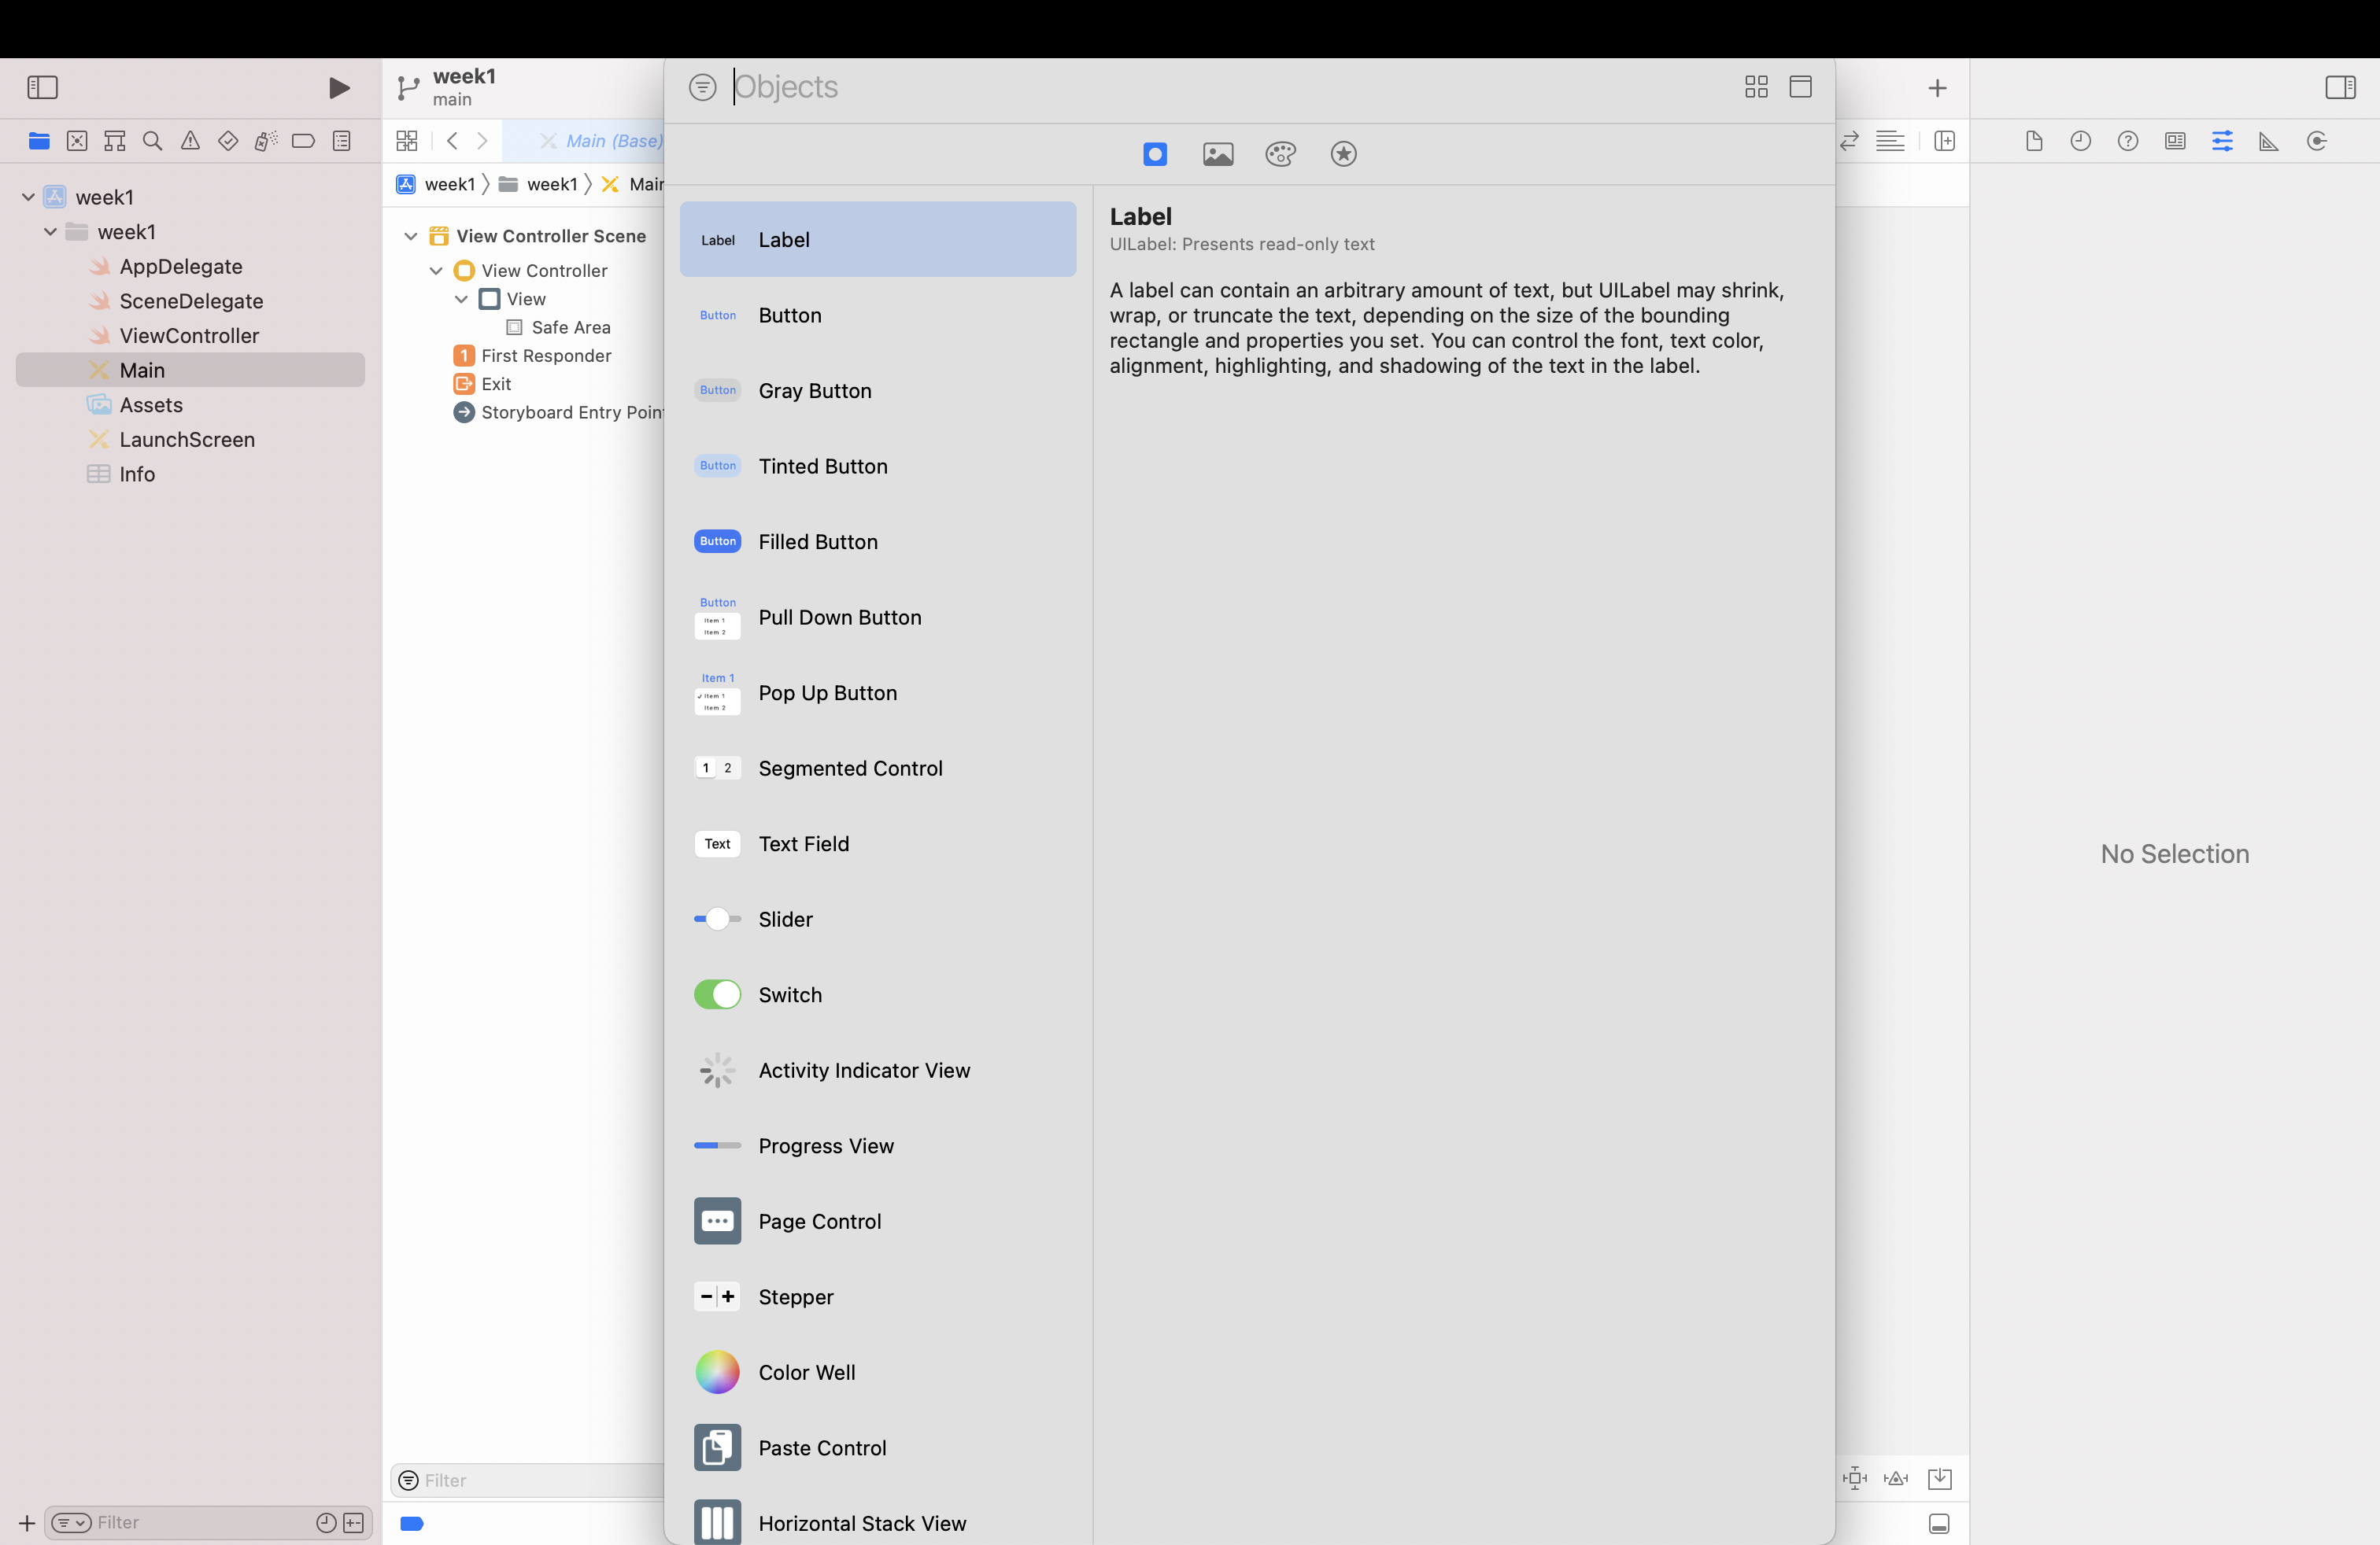
Task: Open the Size inspector
Action: (2269, 141)
